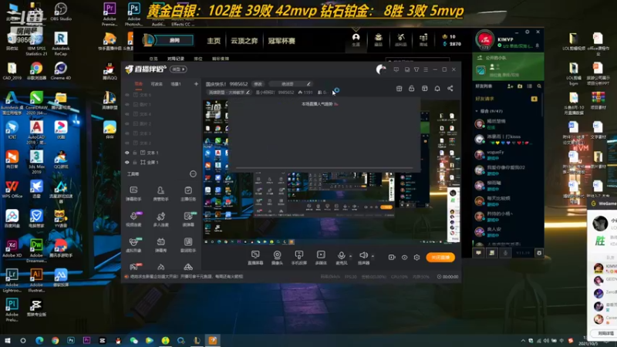Open 云顶之弈 tab in League client
Screen dimensions: 617x347
click(x=244, y=41)
